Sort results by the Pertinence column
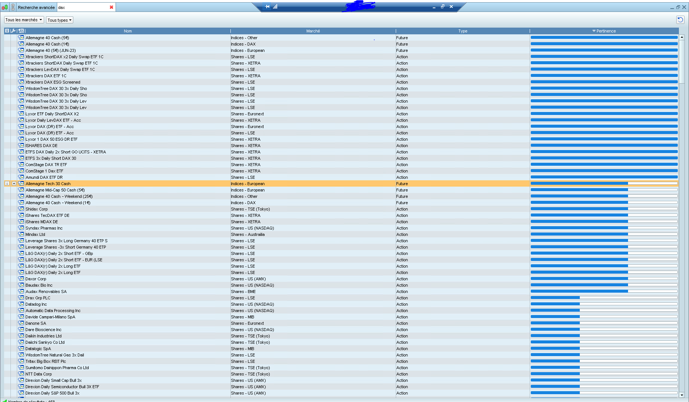 coord(604,31)
